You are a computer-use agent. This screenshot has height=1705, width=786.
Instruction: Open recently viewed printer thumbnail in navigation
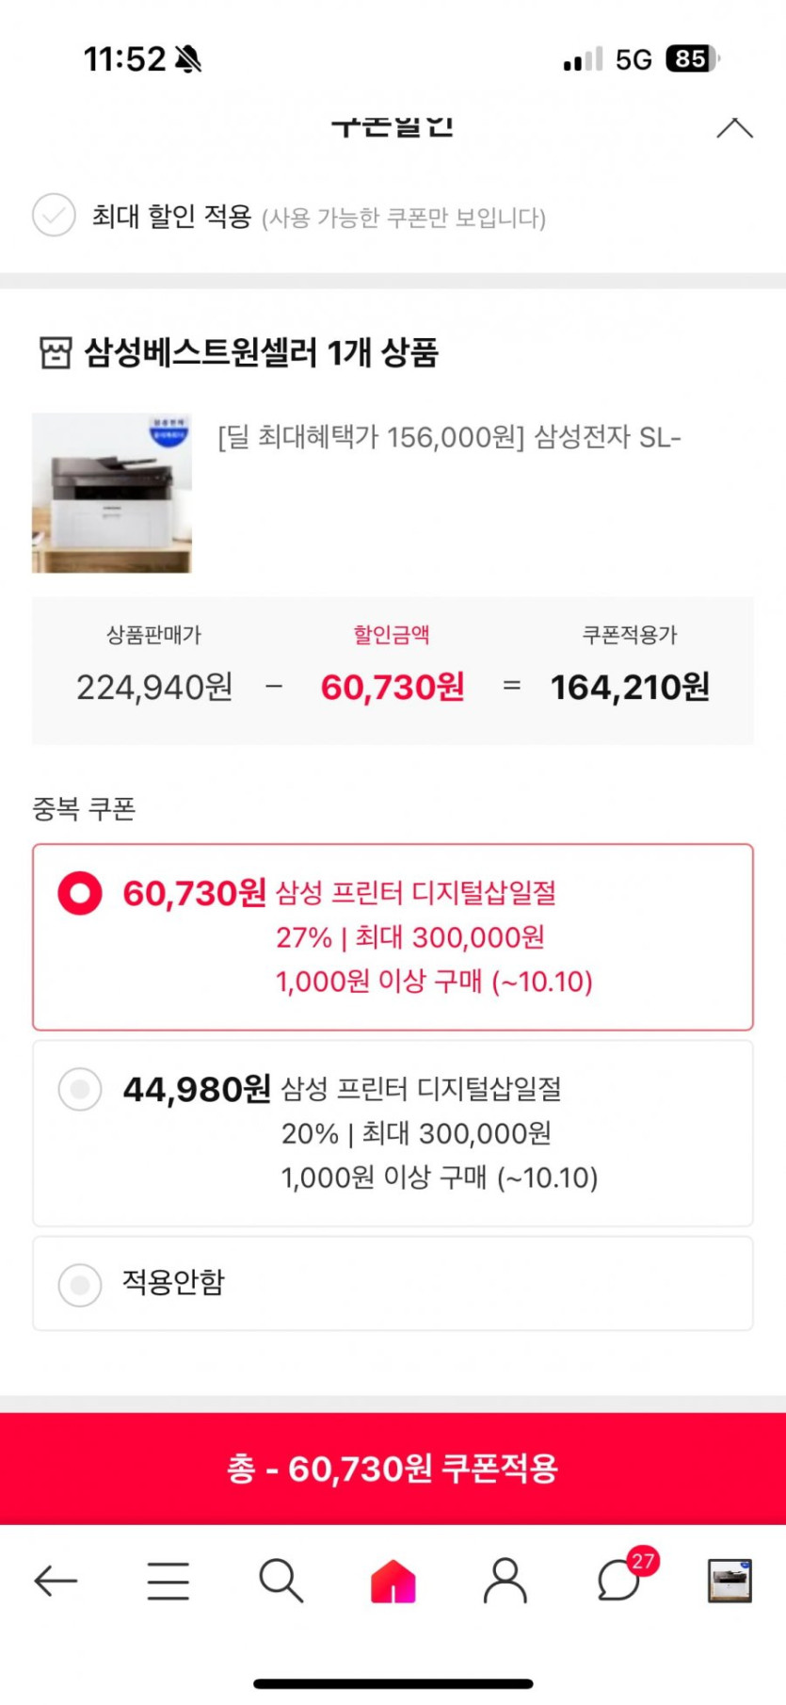pyautogui.click(x=730, y=1581)
